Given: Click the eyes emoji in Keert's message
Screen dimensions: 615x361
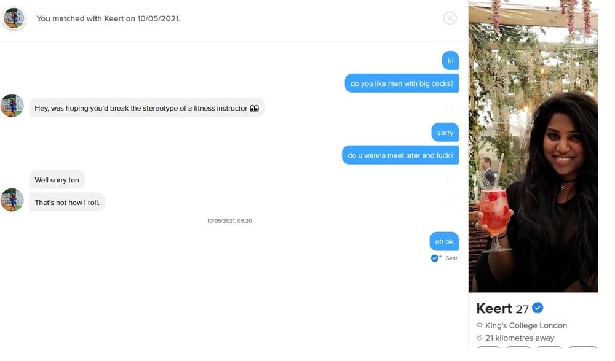Looking at the screenshot, I should coord(254,109).
